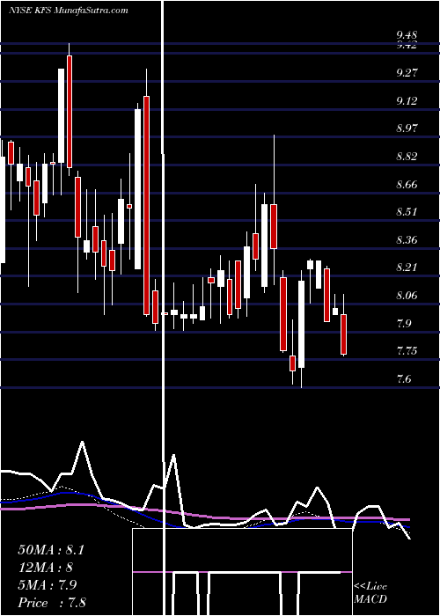Click the 12MA : 8 indicator text

click(46, 568)
